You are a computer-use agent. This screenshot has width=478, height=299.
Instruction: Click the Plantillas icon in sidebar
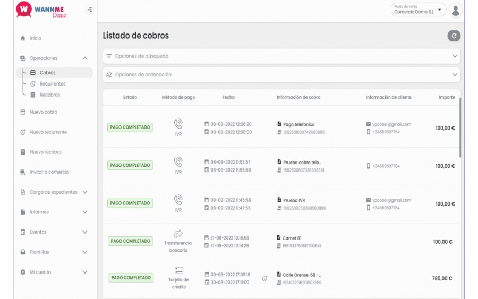pos(23,252)
